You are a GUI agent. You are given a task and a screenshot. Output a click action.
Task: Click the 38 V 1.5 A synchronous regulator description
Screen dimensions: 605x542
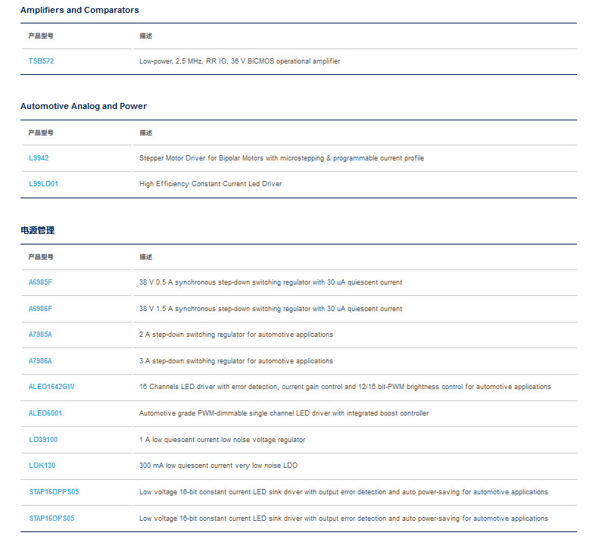(x=270, y=309)
